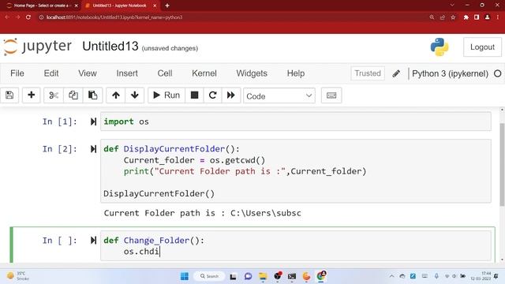
Task: Run cell icon beside import os
Action: tap(93, 121)
